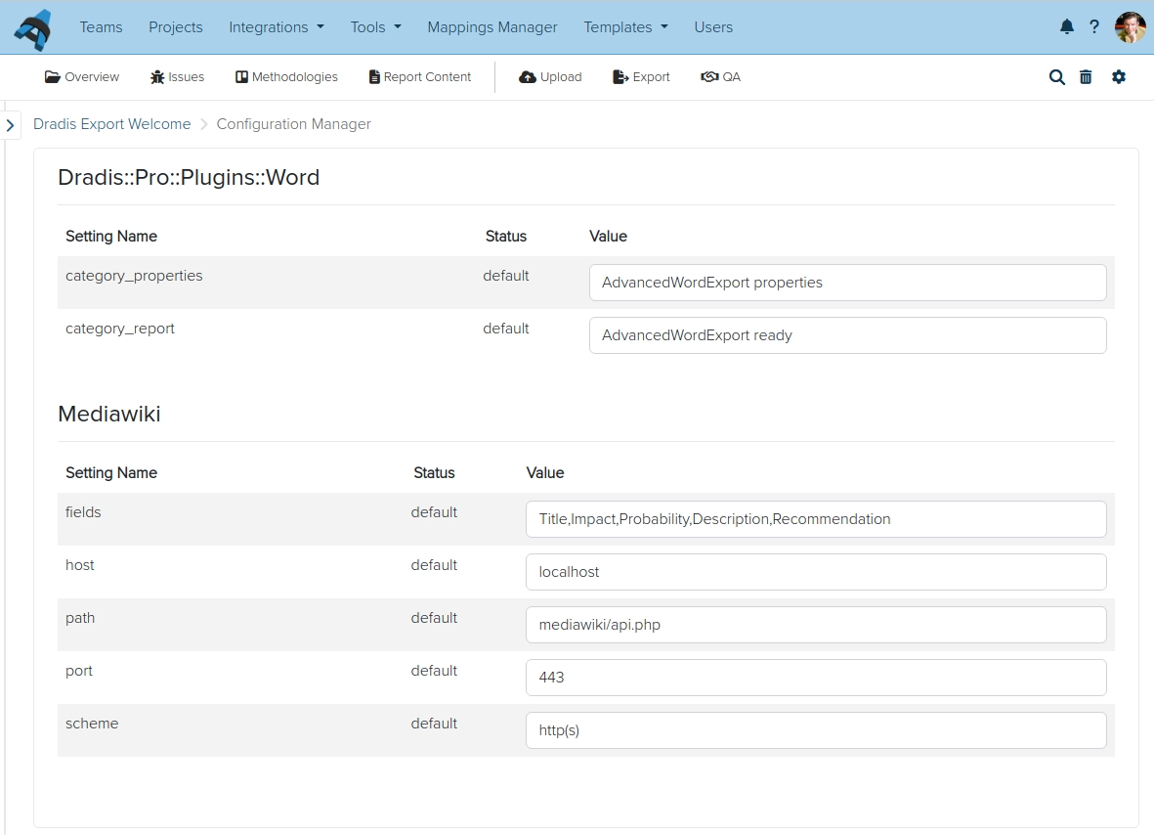Image resolution: width=1154 pixels, height=835 pixels.
Task: Edit the scheme value http(s)
Action: tap(816, 730)
